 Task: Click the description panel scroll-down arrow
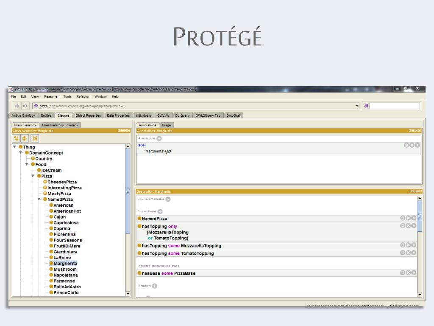click(420, 295)
